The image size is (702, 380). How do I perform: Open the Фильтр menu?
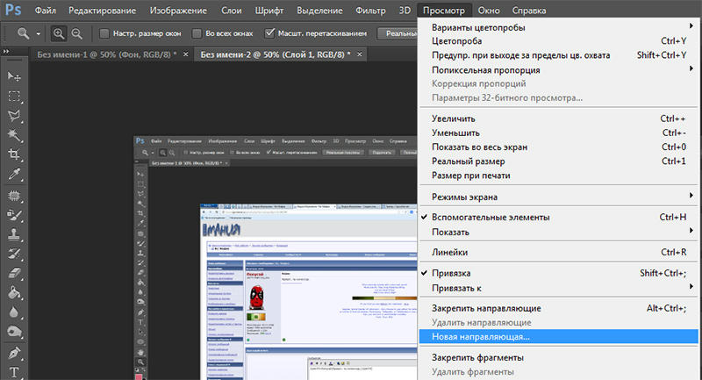370,10
